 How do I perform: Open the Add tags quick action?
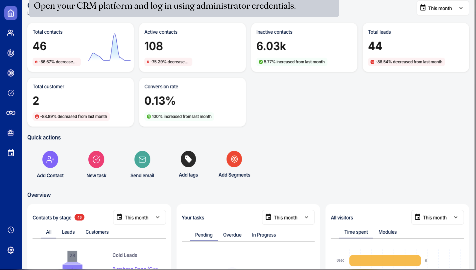point(188,159)
